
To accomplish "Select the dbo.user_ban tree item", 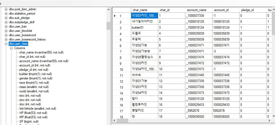I will (18, 26).
